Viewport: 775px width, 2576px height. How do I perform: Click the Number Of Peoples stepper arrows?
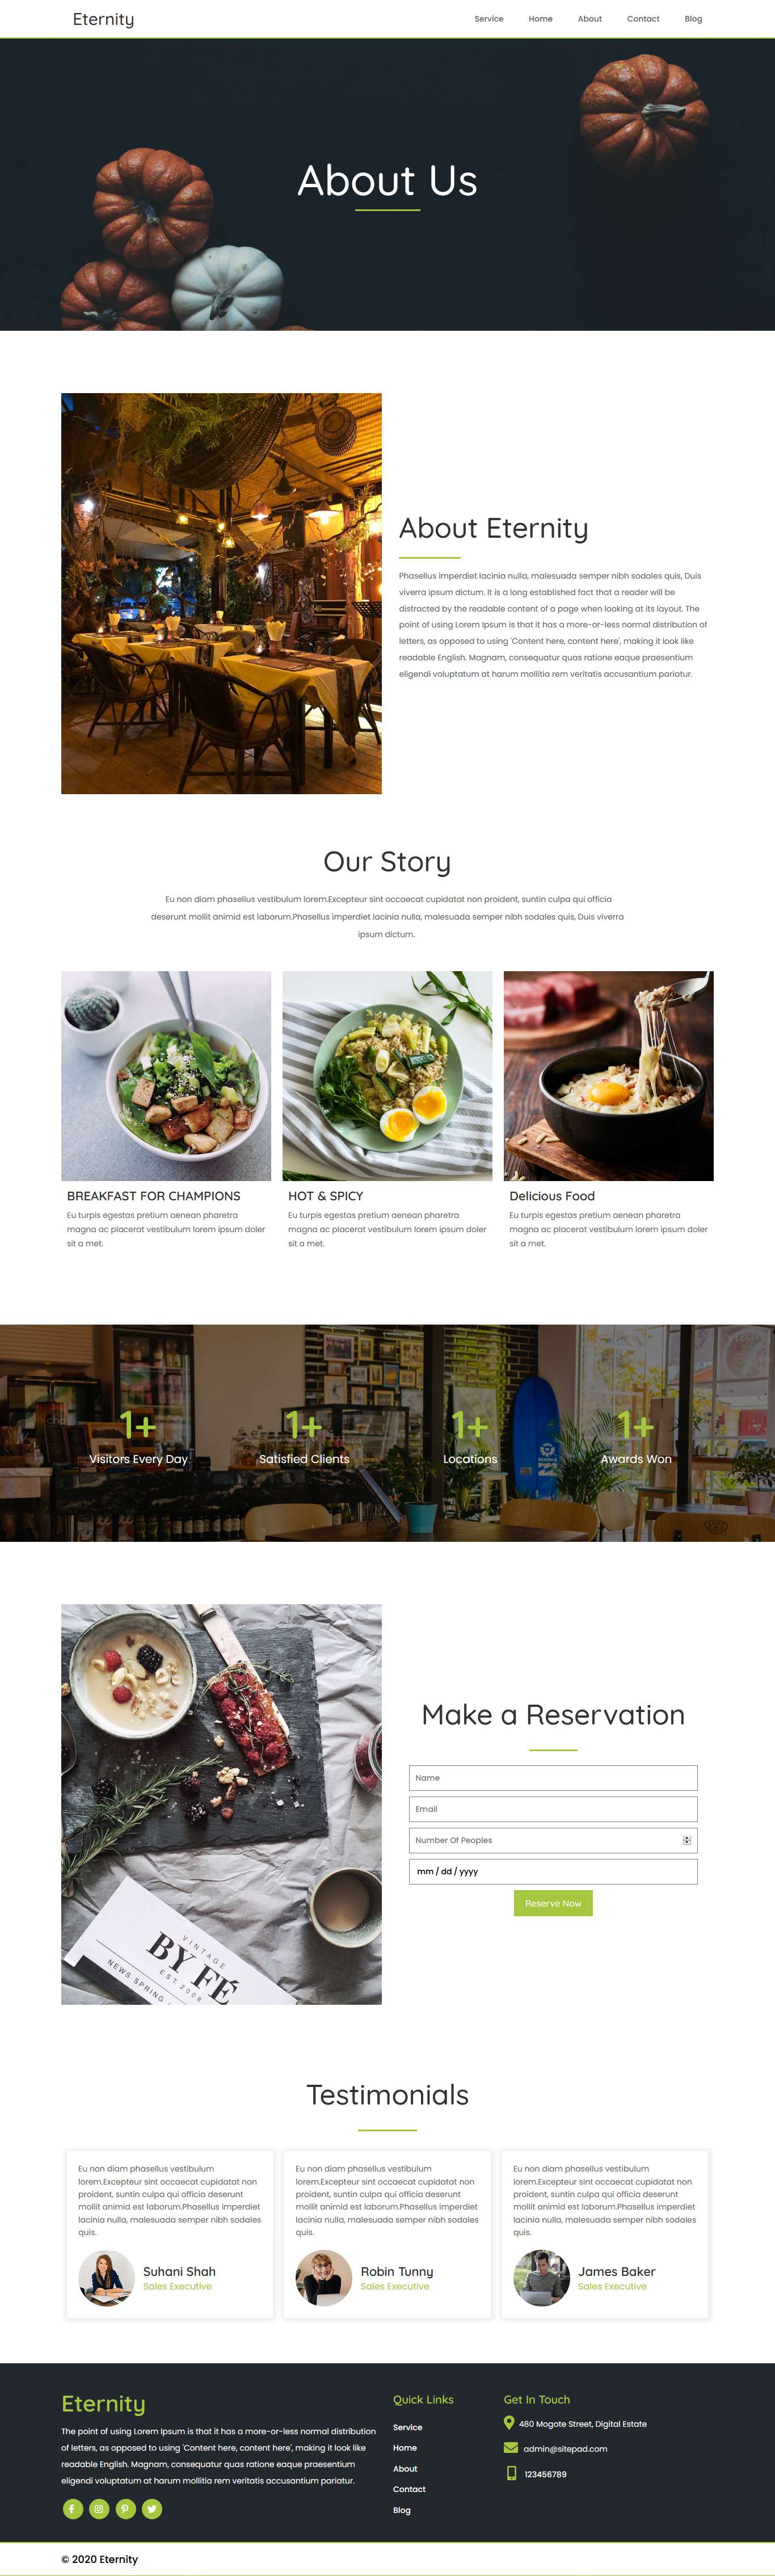click(x=686, y=1840)
